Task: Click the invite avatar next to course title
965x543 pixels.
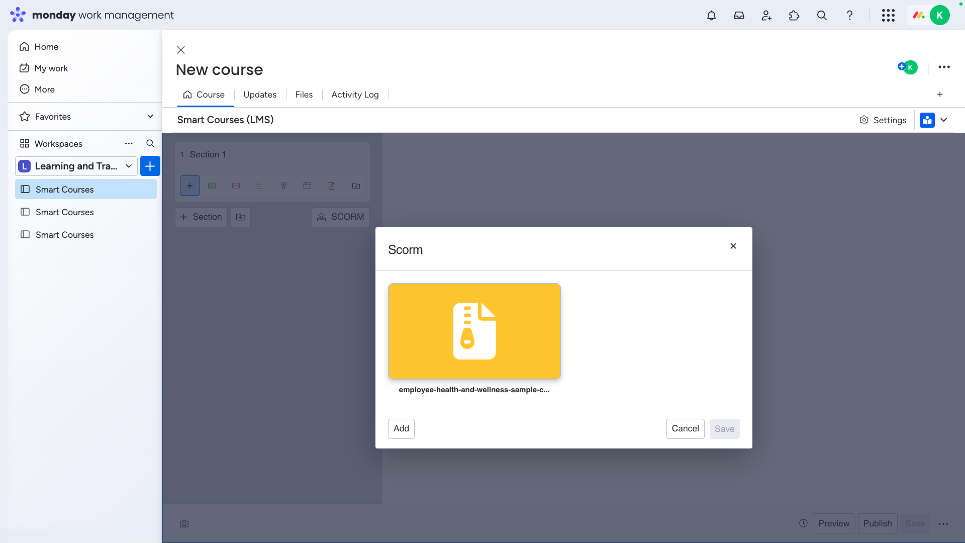Action: [x=908, y=67]
